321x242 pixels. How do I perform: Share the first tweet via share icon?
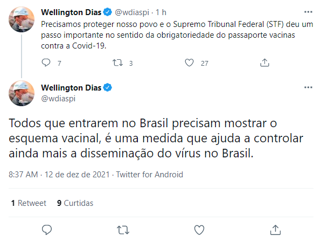[x=264, y=63]
